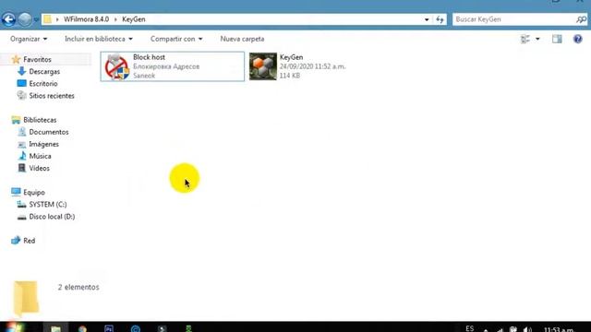Select Bibliotecas in navigation pane
The width and height of the screenshot is (591, 332).
tap(40, 120)
